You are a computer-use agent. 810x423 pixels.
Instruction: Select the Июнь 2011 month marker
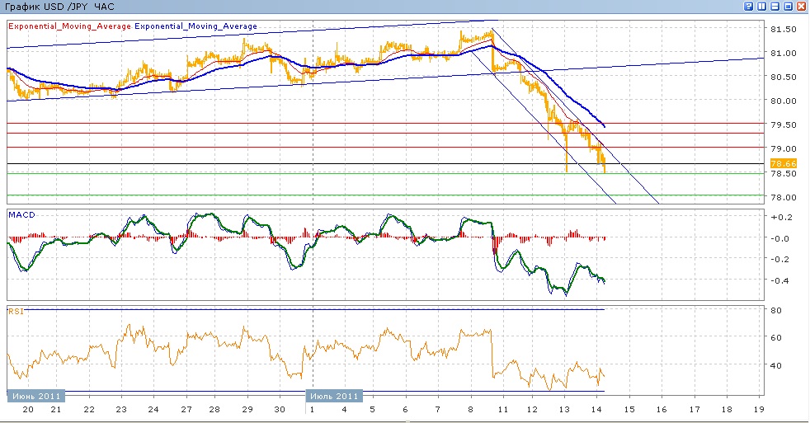click(36, 396)
